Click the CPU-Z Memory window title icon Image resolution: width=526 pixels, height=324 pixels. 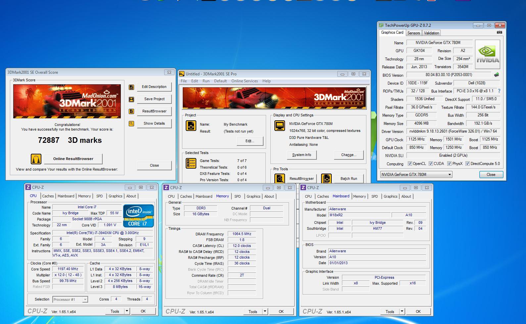point(167,187)
